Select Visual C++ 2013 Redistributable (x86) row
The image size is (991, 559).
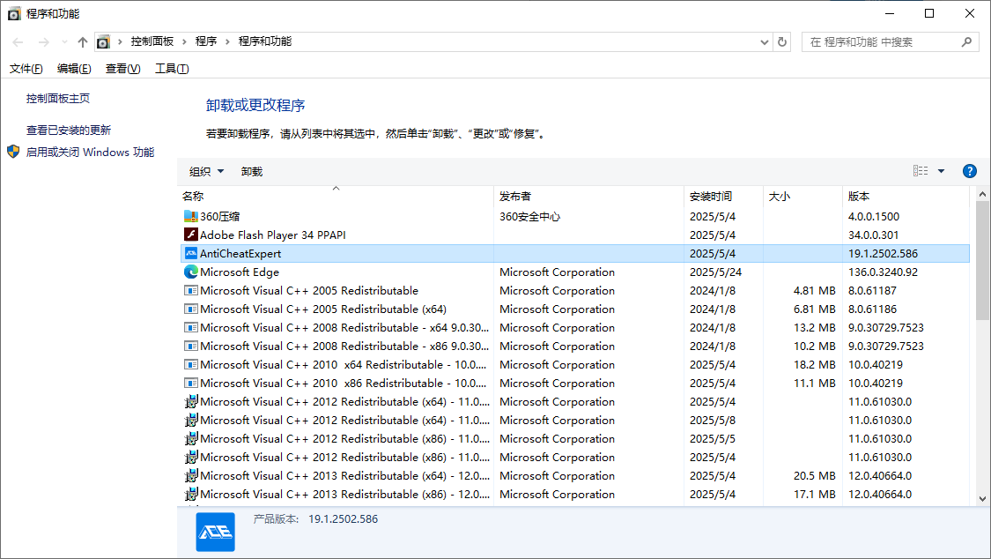tap(573, 494)
